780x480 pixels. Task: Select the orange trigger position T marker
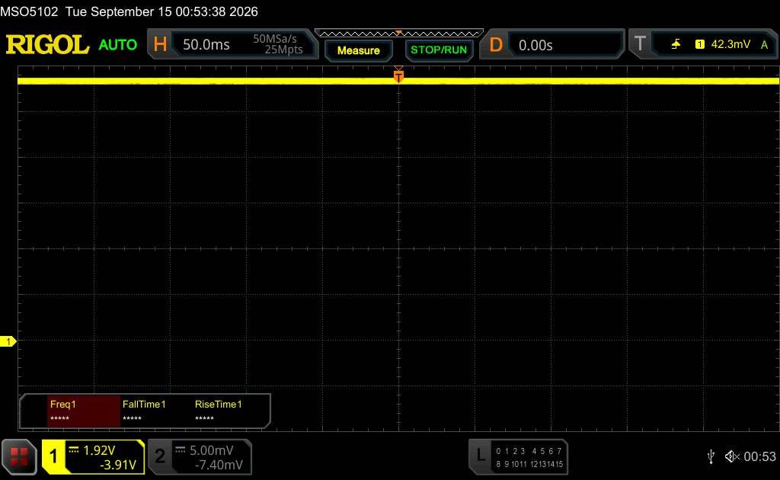(x=398, y=75)
